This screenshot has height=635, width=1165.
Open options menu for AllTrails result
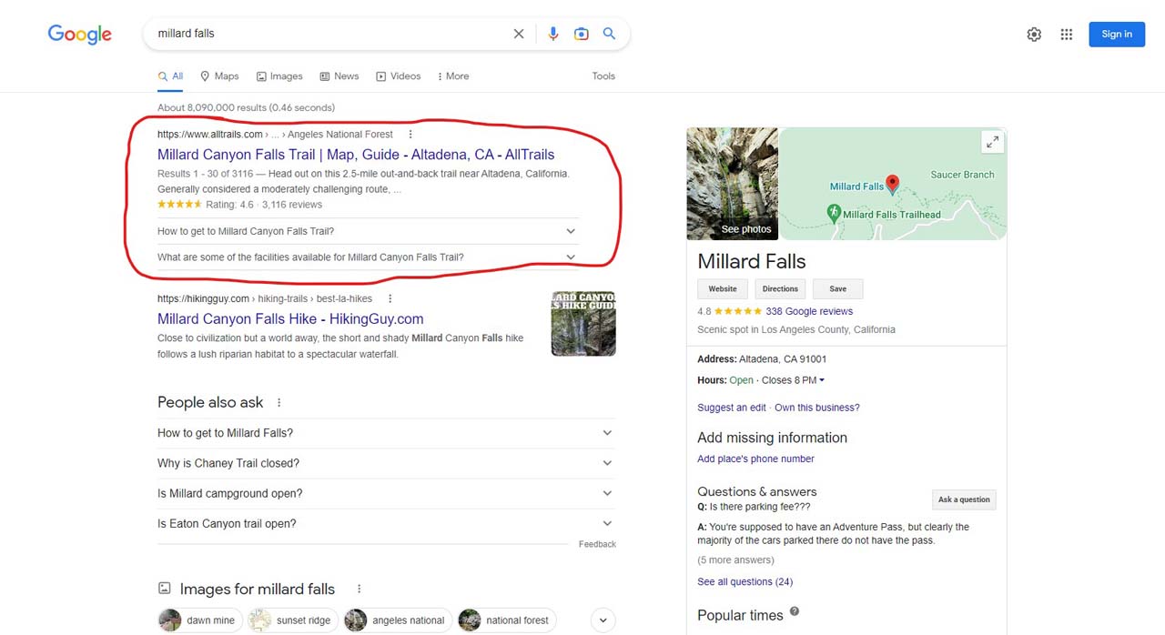point(410,135)
